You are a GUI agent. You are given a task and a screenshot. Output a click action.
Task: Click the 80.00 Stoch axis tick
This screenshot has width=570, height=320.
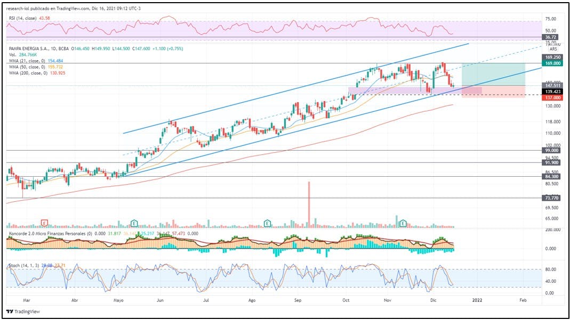point(551,269)
